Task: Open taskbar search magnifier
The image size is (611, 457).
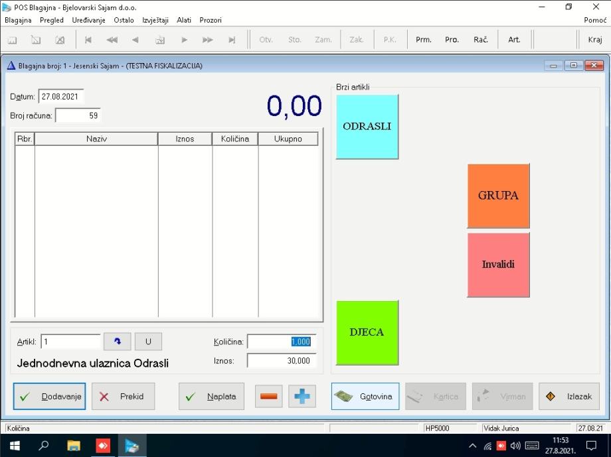Action: [44, 445]
